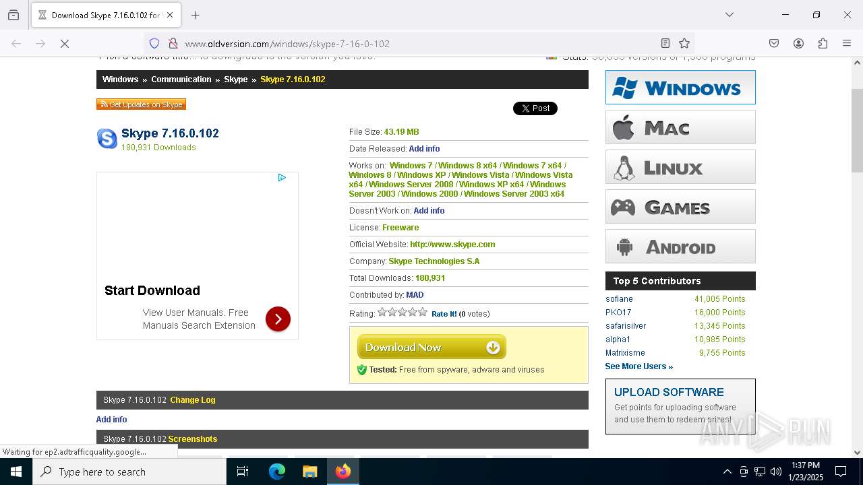Screen dimensions: 863x485
Task: Open the notifications center
Action: pyautogui.click(x=841, y=472)
